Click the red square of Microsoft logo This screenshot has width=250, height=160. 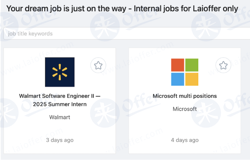[178, 65]
